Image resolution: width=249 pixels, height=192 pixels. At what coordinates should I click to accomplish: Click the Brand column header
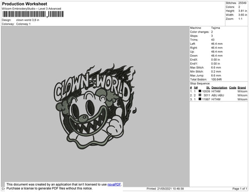point(242,88)
